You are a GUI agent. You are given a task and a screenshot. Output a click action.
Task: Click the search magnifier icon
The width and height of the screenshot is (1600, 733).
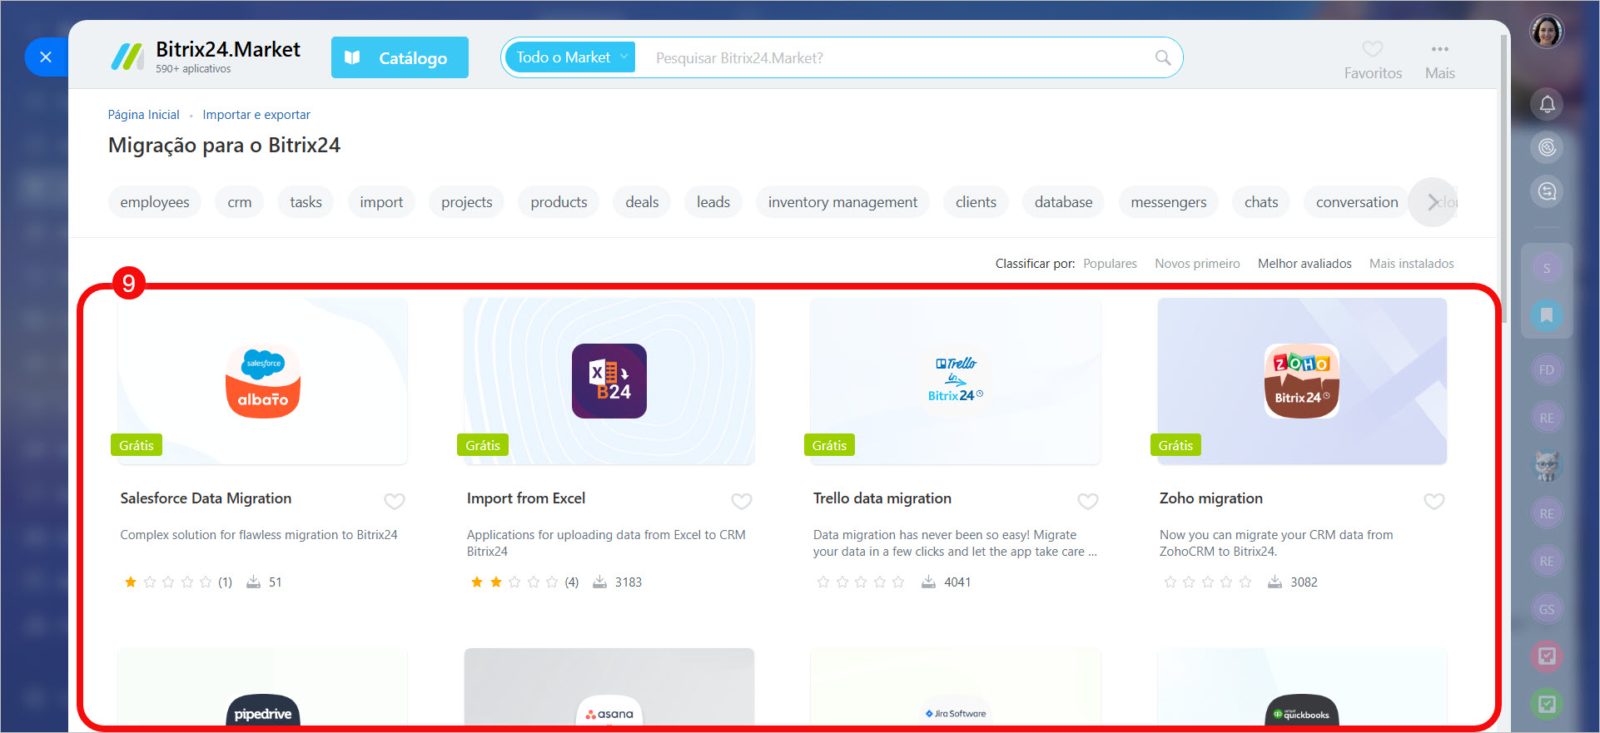point(1163,57)
